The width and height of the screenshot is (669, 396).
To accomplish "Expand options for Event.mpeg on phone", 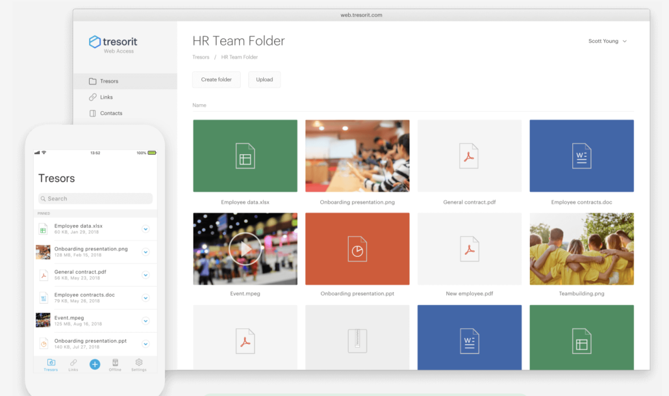I will click(x=145, y=321).
